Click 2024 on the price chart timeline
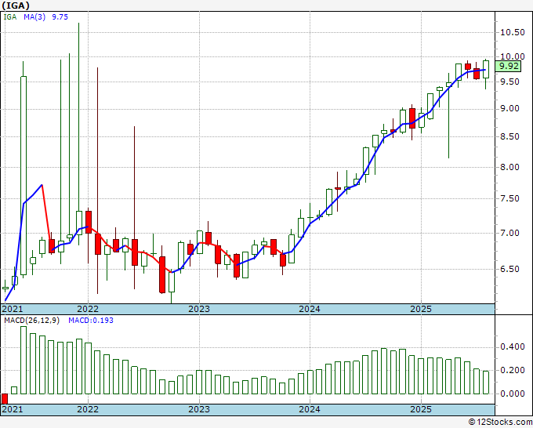 click(x=310, y=309)
